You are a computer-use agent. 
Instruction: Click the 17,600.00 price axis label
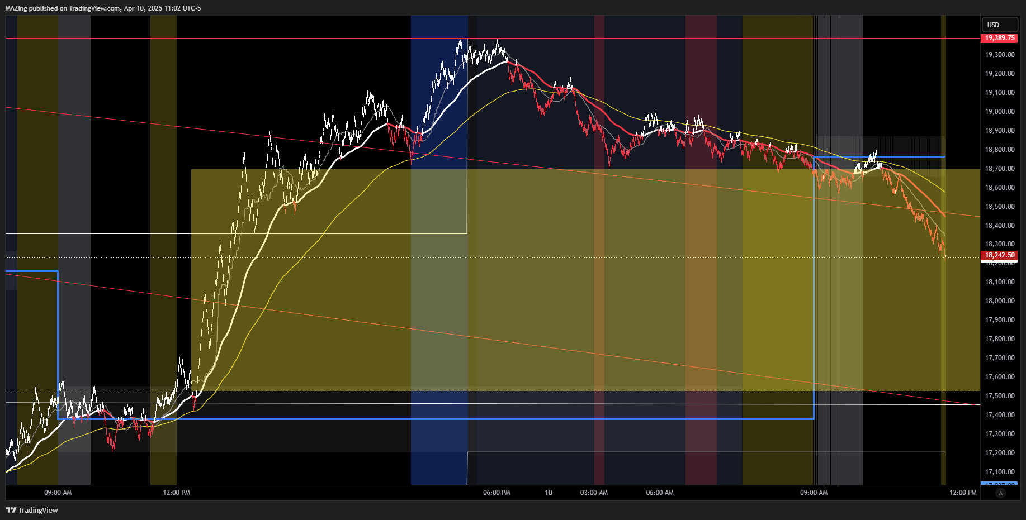(x=1000, y=377)
